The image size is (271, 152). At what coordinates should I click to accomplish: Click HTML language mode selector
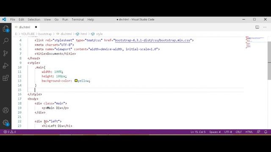click(x=249, y=132)
